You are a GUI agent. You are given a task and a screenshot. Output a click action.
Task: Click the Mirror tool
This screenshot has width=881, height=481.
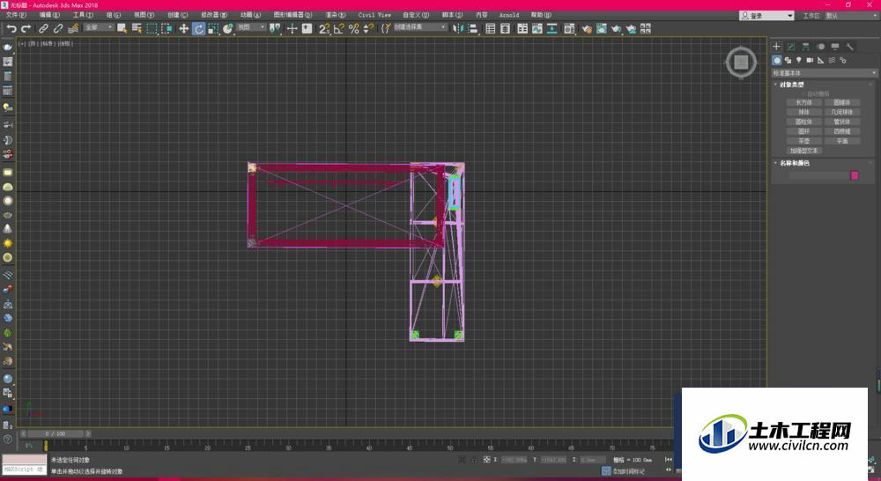458,29
